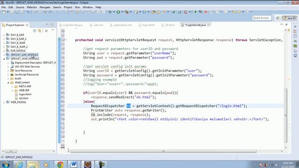The image size is (299, 168).
Task: Select the build folder
Action: [18, 78]
